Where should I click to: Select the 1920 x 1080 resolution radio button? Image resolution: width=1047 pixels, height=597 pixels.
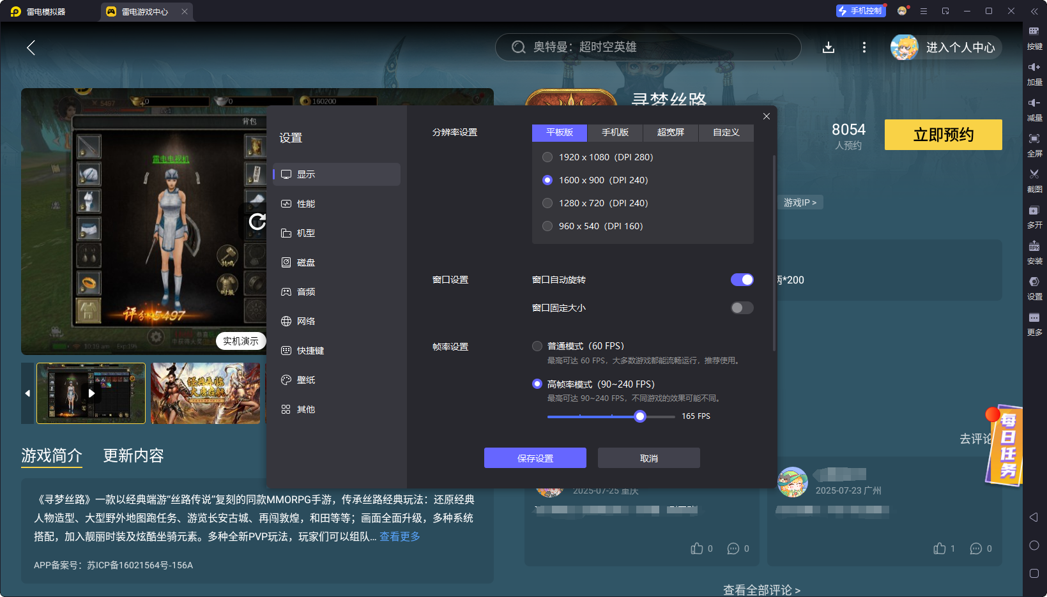[547, 156]
